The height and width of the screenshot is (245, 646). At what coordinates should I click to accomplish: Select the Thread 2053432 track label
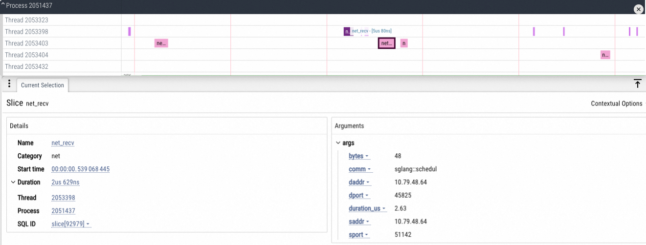coord(26,67)
